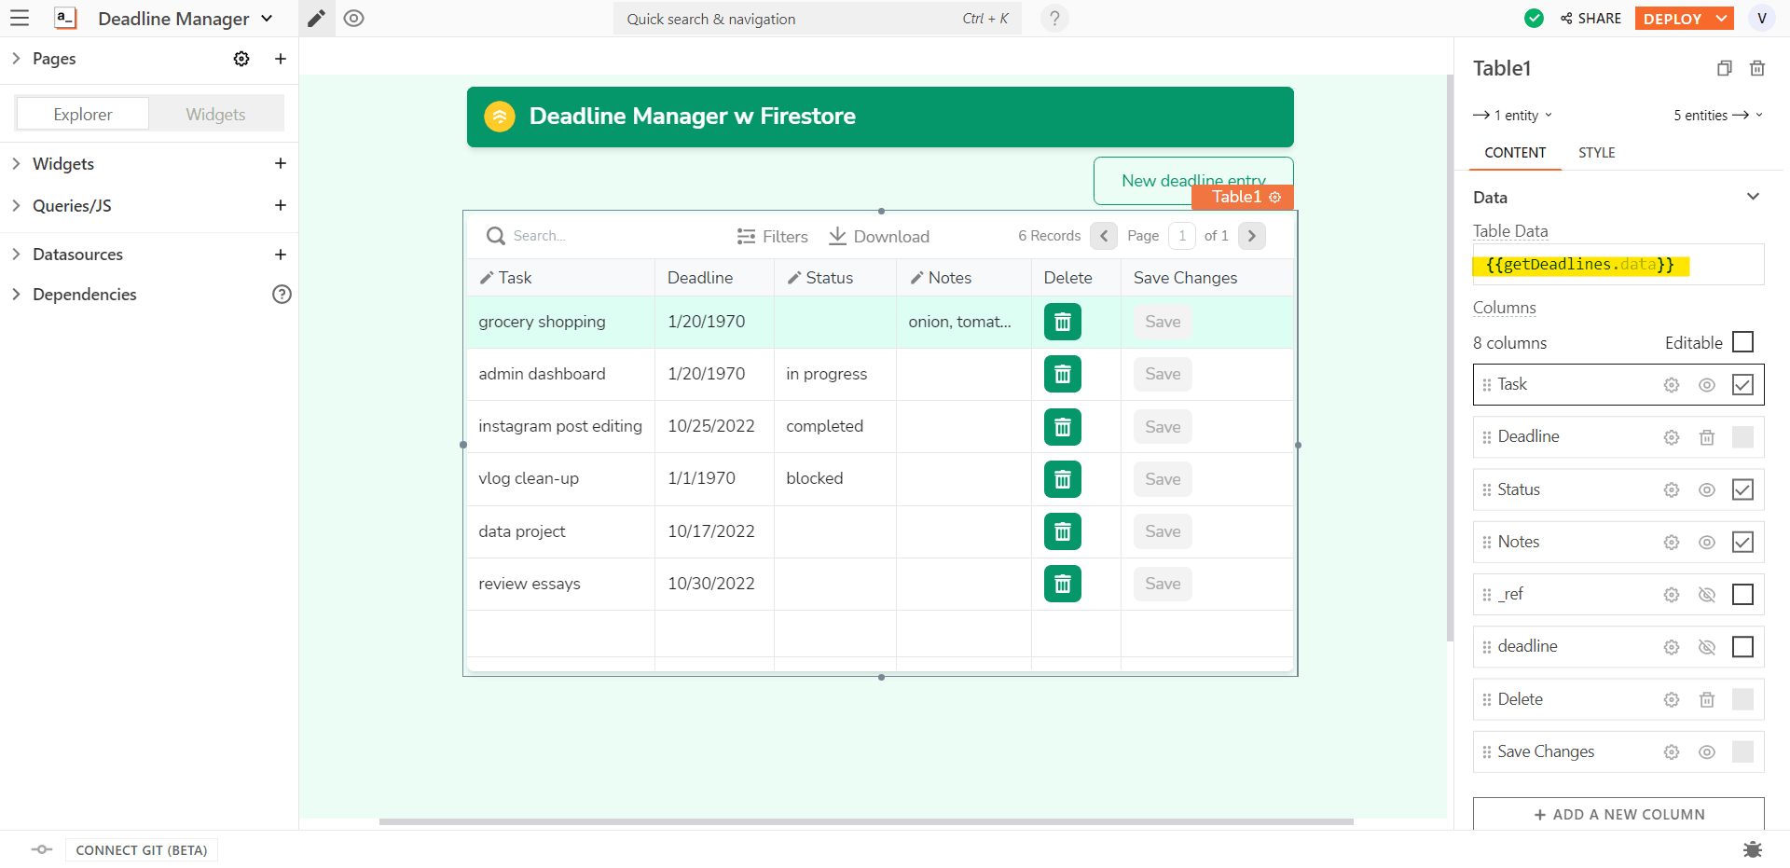Enable editable checkbox for _ref column

pos(1742,595)
